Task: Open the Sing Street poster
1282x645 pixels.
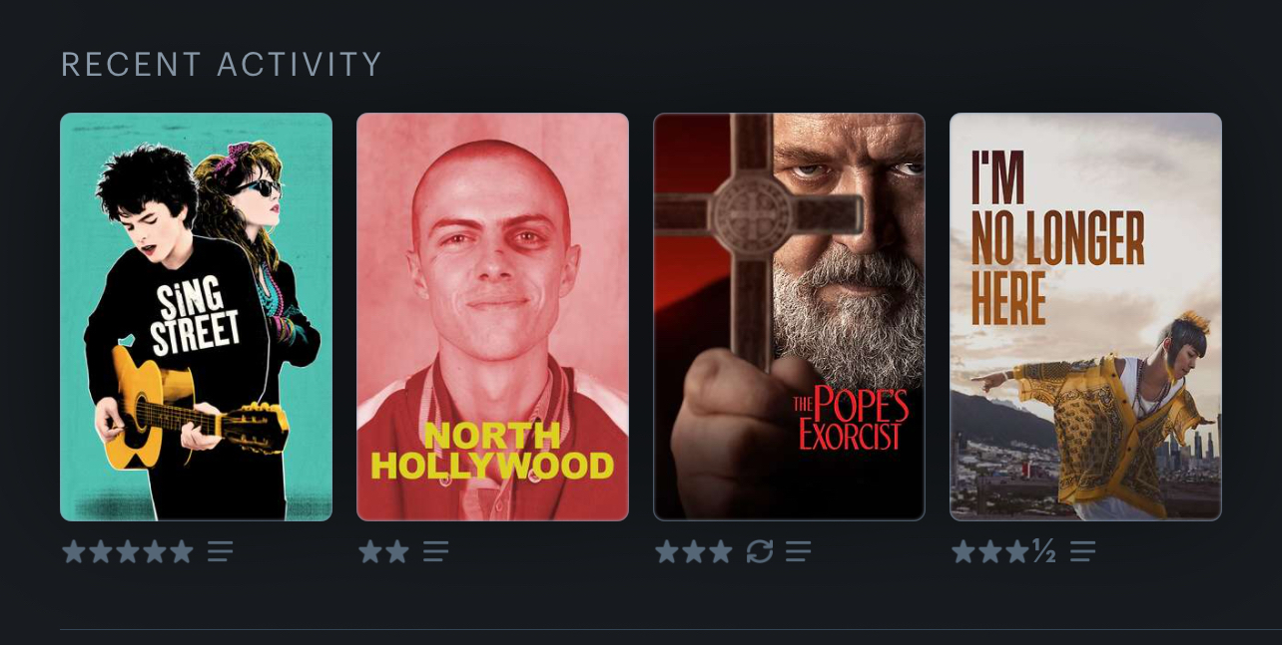Action: 196,317
